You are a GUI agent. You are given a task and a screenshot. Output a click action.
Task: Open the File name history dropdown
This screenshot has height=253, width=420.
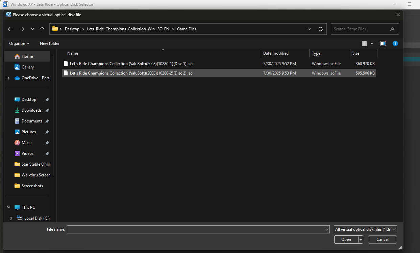tap(327, 229)
